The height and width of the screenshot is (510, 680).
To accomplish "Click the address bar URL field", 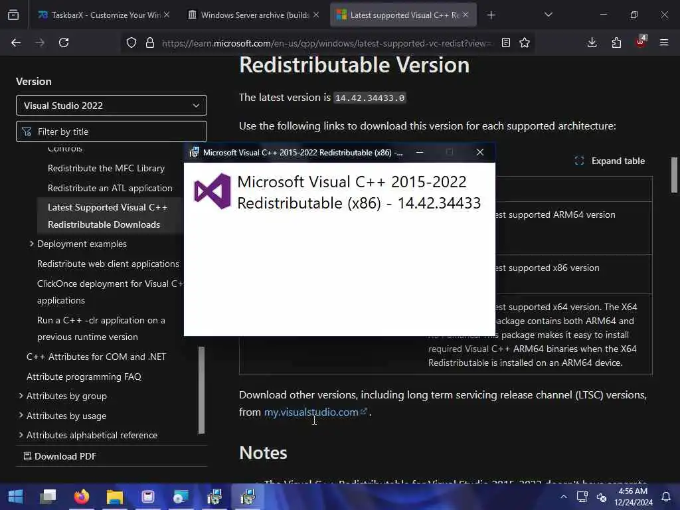I will click(x=326, y=43).
